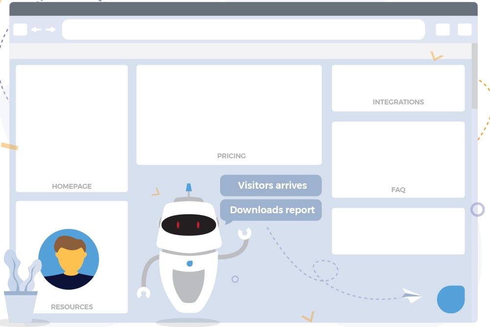Click the user avatar in RESOURCES
490x327 pixels.
pyautogui.click(x=69, y=259)
